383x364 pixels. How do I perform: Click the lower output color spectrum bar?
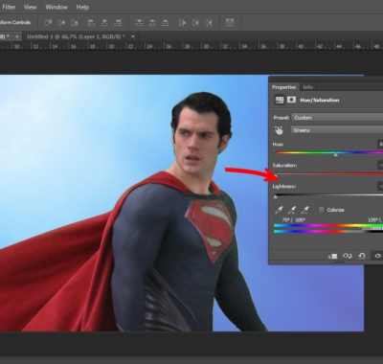point(328,232)
